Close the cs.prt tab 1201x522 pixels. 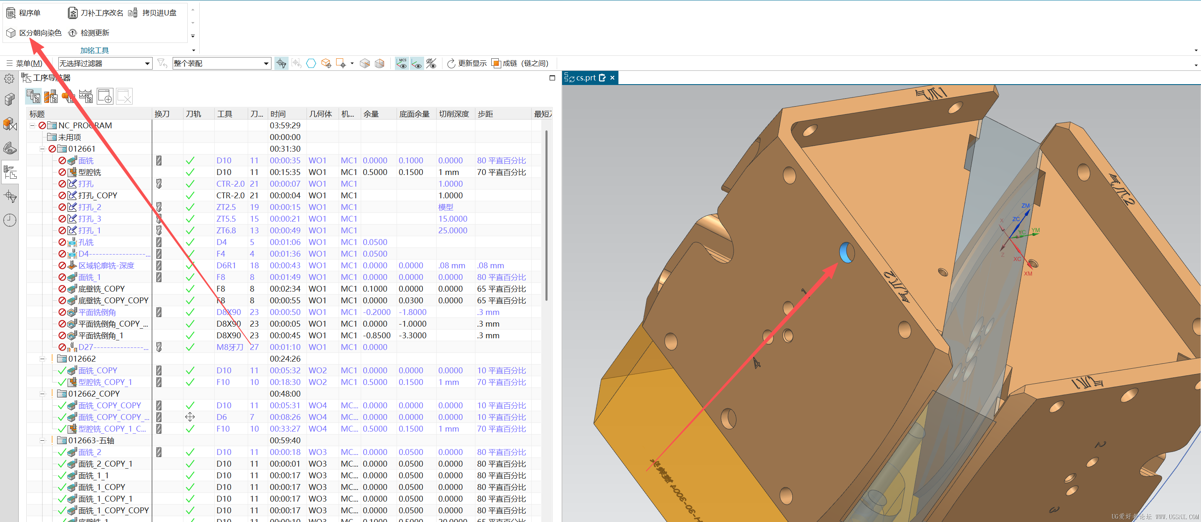(612, 78)
